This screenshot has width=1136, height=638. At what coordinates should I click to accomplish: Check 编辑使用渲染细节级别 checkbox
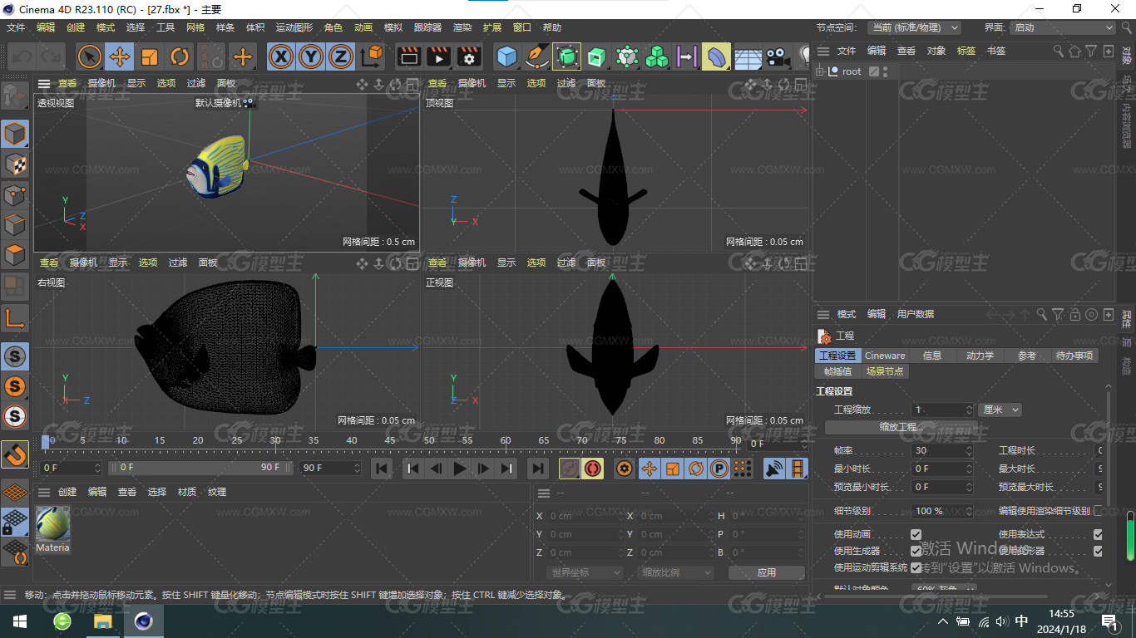point(1098,511)
